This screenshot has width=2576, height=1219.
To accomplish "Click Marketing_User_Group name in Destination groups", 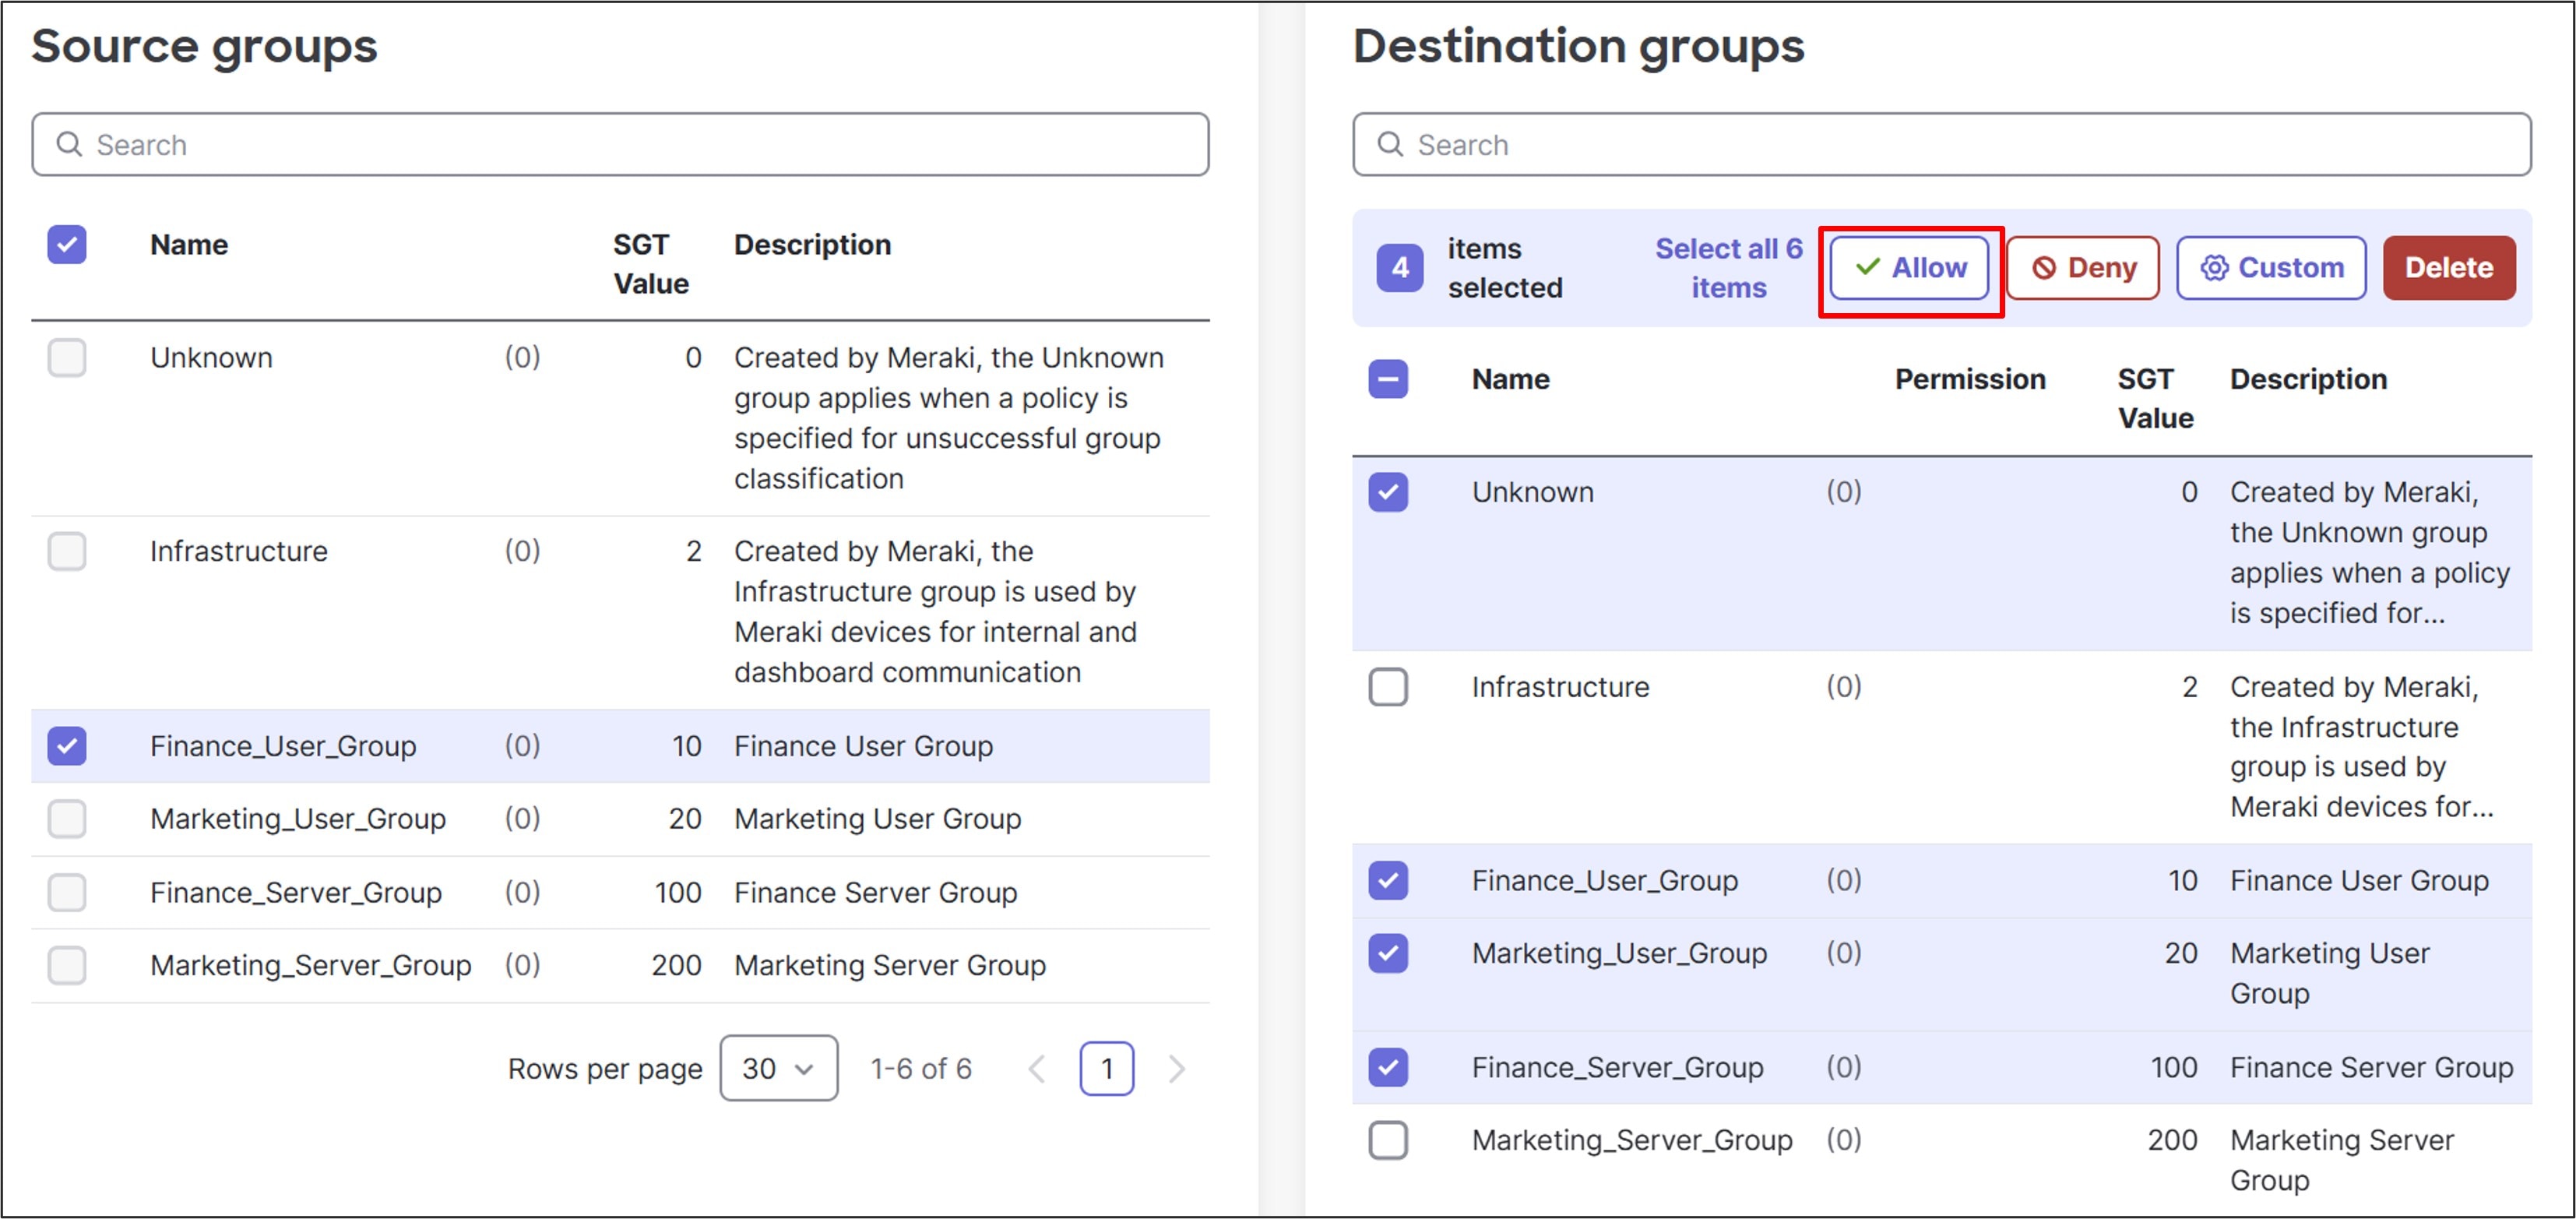I will tap(1619, 953).
